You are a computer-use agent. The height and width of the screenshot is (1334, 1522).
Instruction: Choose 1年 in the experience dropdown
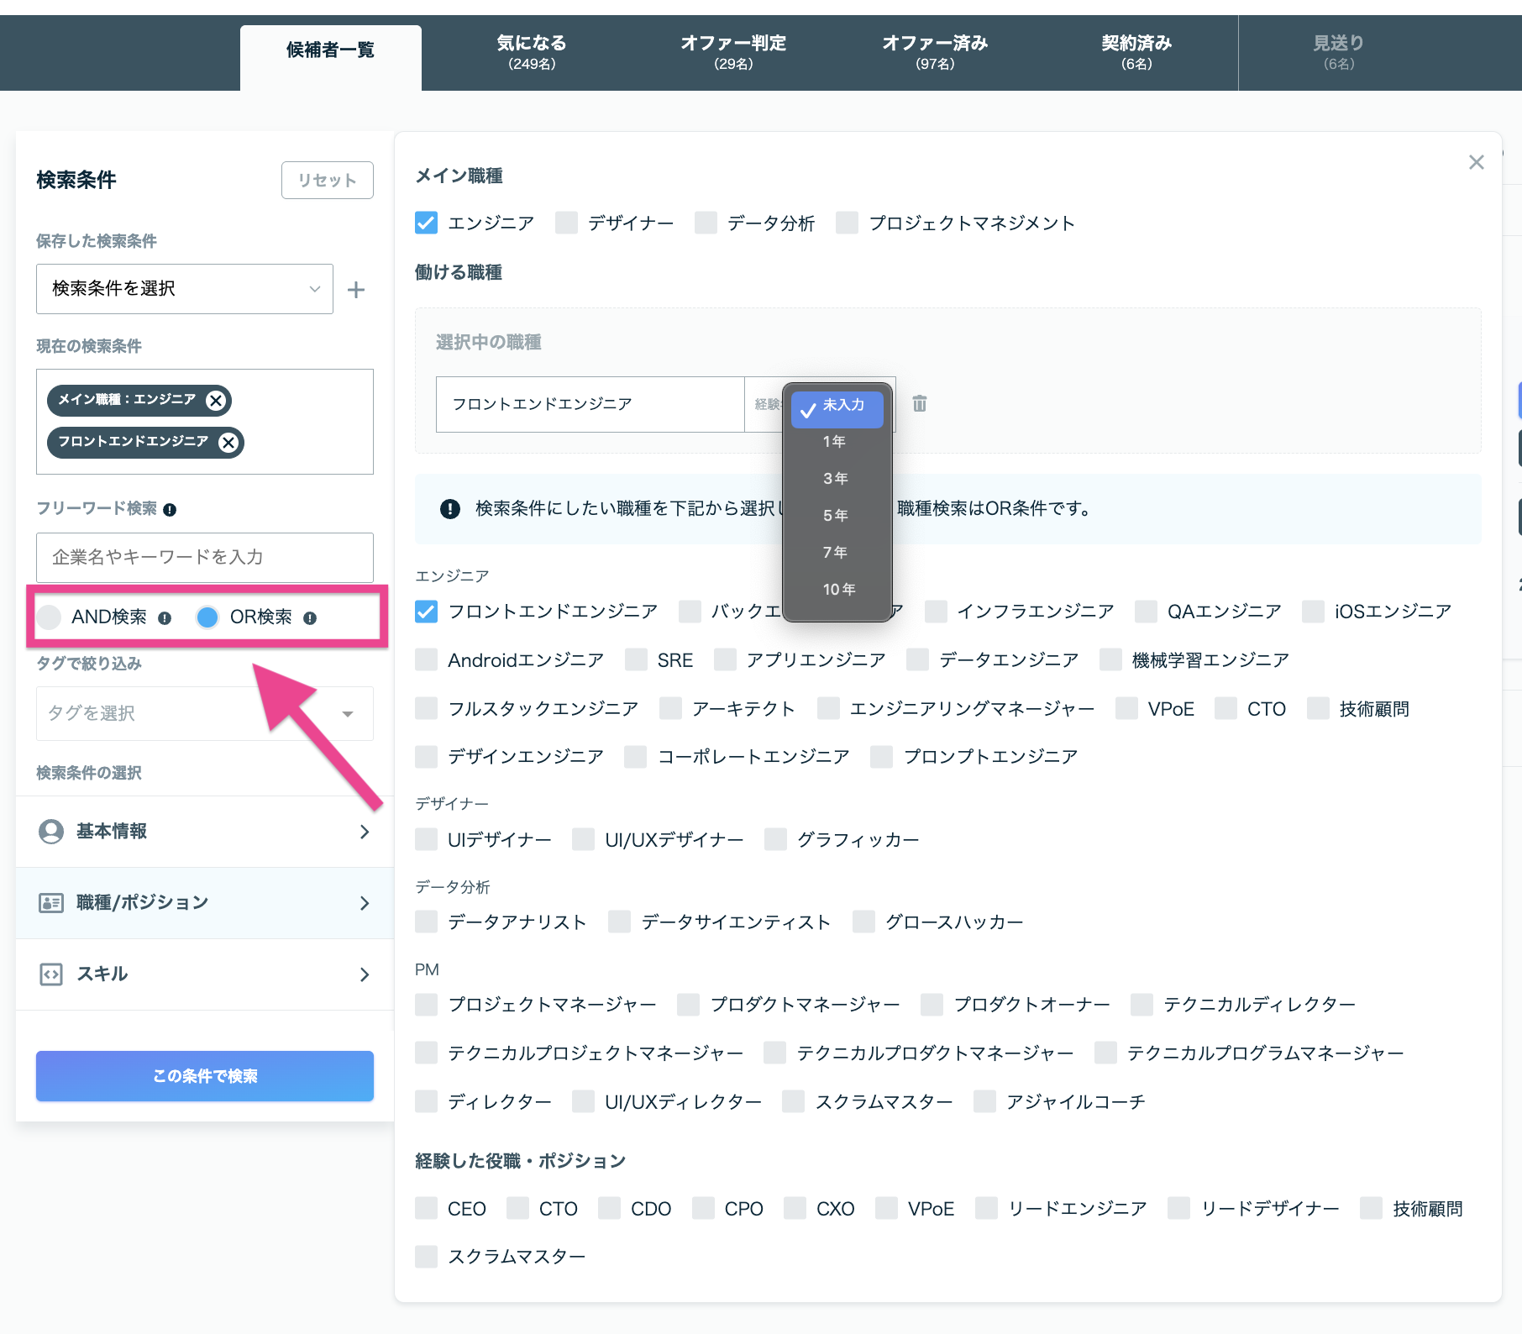(x=837, y=442)
